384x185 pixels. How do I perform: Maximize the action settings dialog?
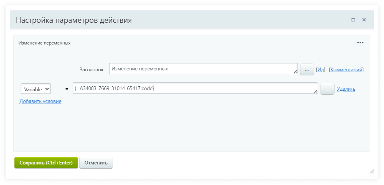point(353,20)
